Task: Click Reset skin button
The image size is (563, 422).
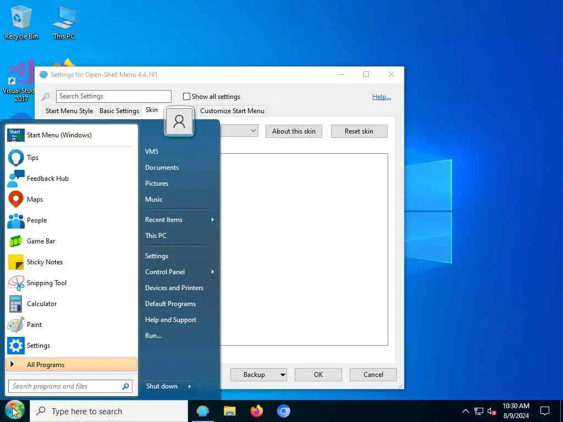Action: coord(359,131)
